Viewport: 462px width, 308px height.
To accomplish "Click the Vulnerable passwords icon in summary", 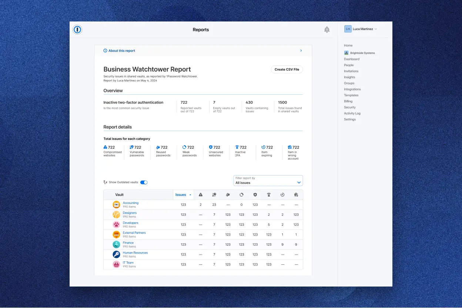I will (x=131, y=147).
